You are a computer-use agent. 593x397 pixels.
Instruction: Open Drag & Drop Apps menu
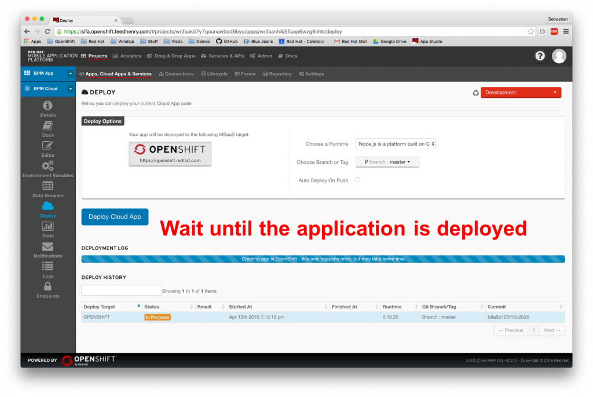coord(171,56)
